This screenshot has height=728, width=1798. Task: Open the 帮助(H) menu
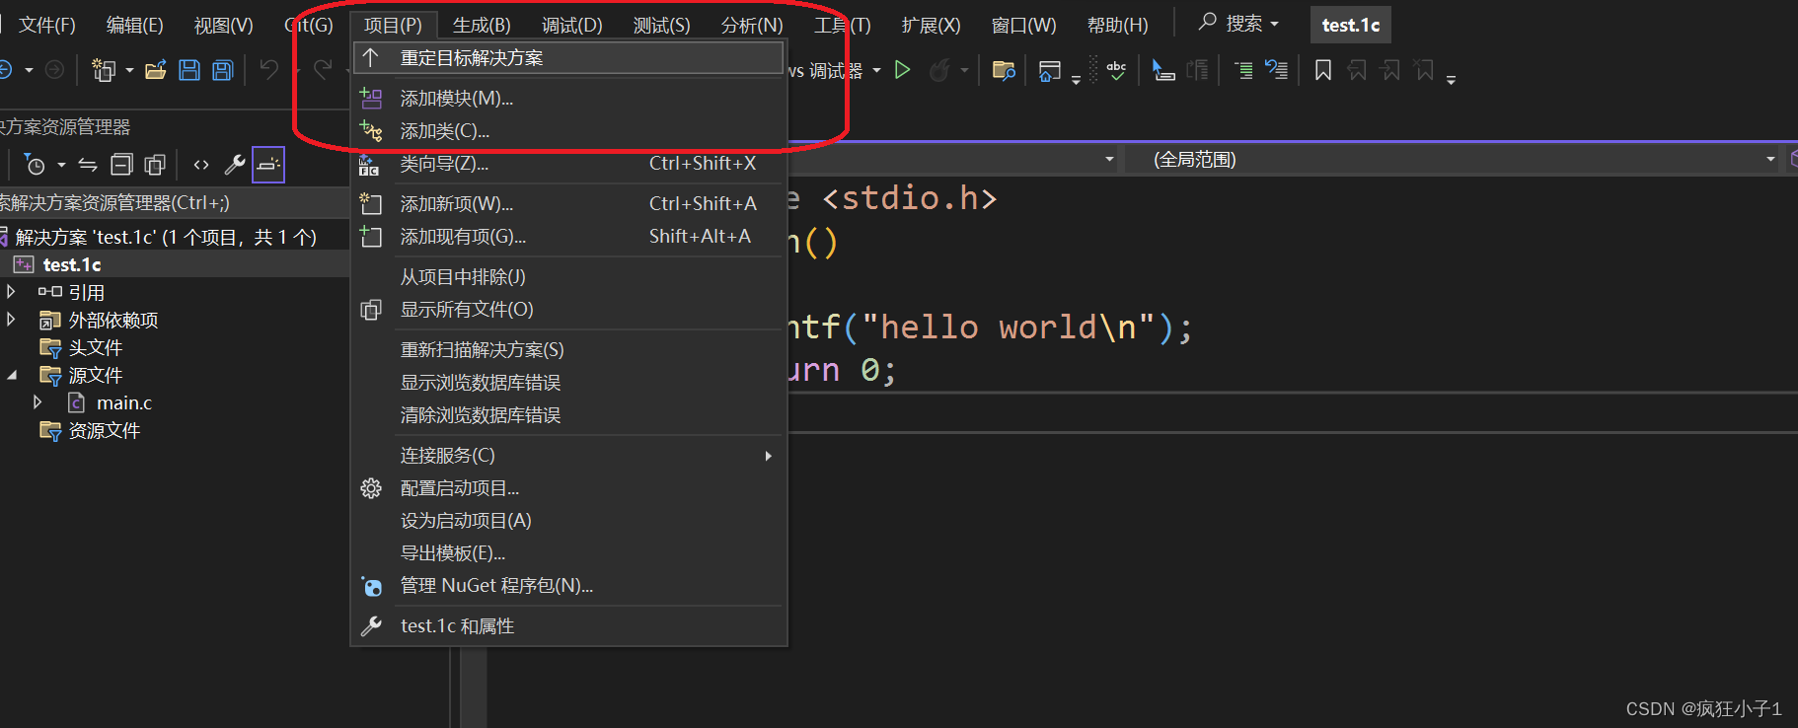pyautogui.click(x=1117, y=25)
